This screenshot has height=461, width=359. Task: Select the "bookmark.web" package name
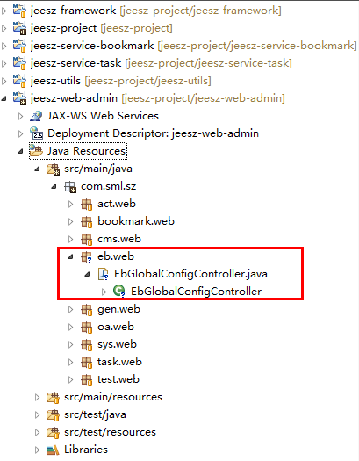(x=136, y=221)
